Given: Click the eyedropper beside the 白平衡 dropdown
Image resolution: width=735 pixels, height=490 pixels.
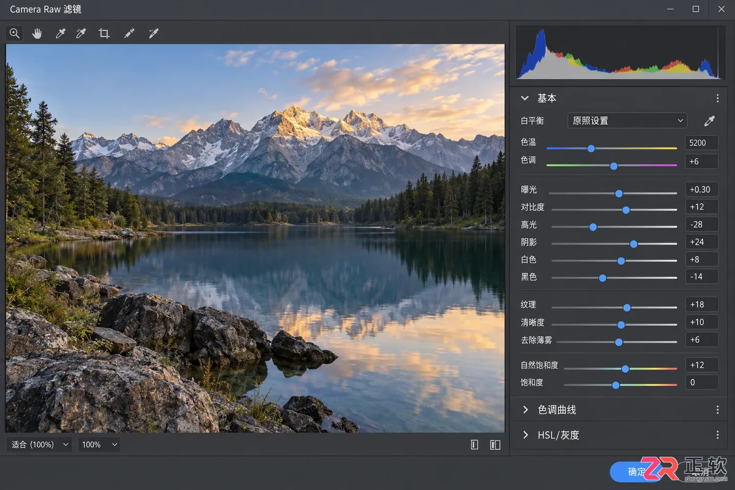Looking at the screenshot, I should coord(709,121).
